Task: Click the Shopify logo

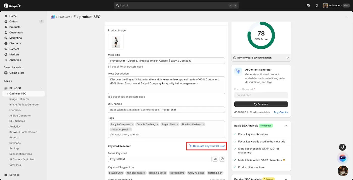Action: 12,6
